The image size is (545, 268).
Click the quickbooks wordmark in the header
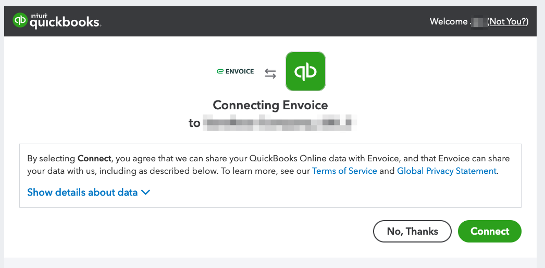coord(65,23)
